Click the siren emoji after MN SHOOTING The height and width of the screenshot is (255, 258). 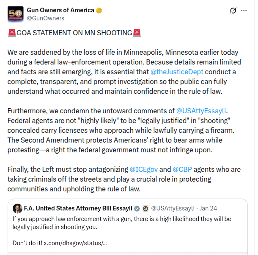pos(136,33)
